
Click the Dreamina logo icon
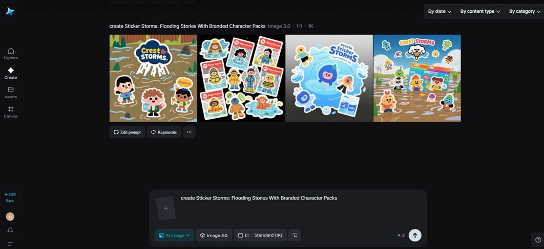pos(10,11)
